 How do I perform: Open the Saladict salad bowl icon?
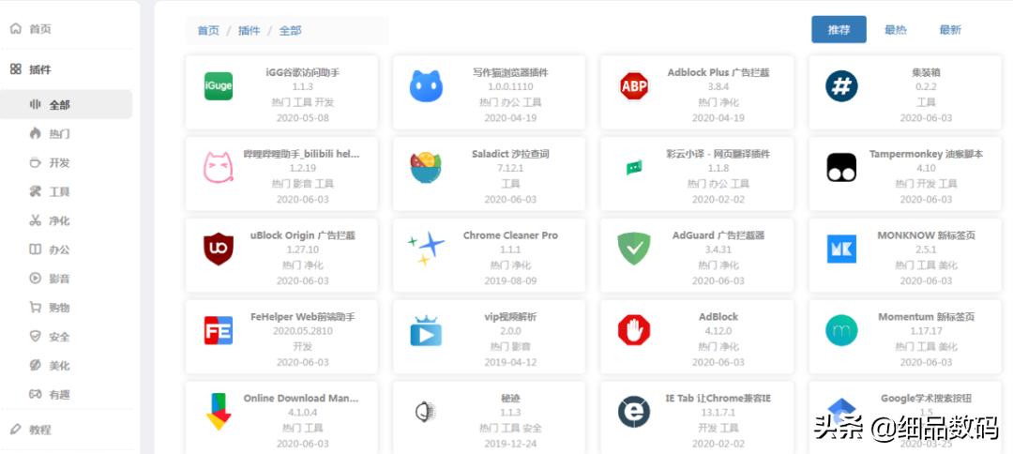tap(426, 168)
